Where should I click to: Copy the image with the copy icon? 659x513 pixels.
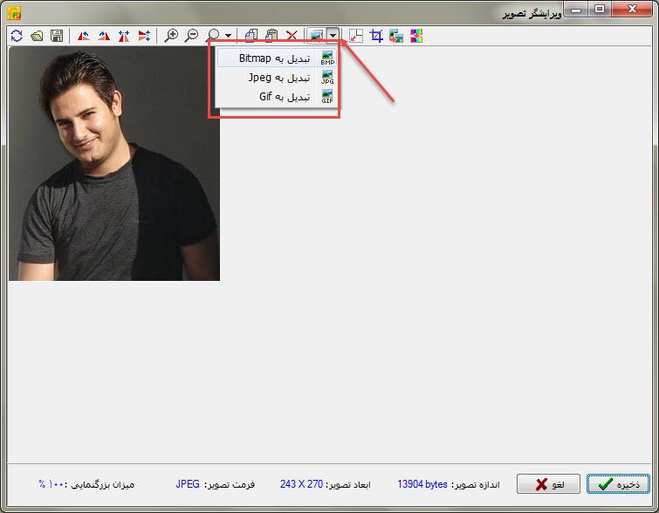coord(251,36)
